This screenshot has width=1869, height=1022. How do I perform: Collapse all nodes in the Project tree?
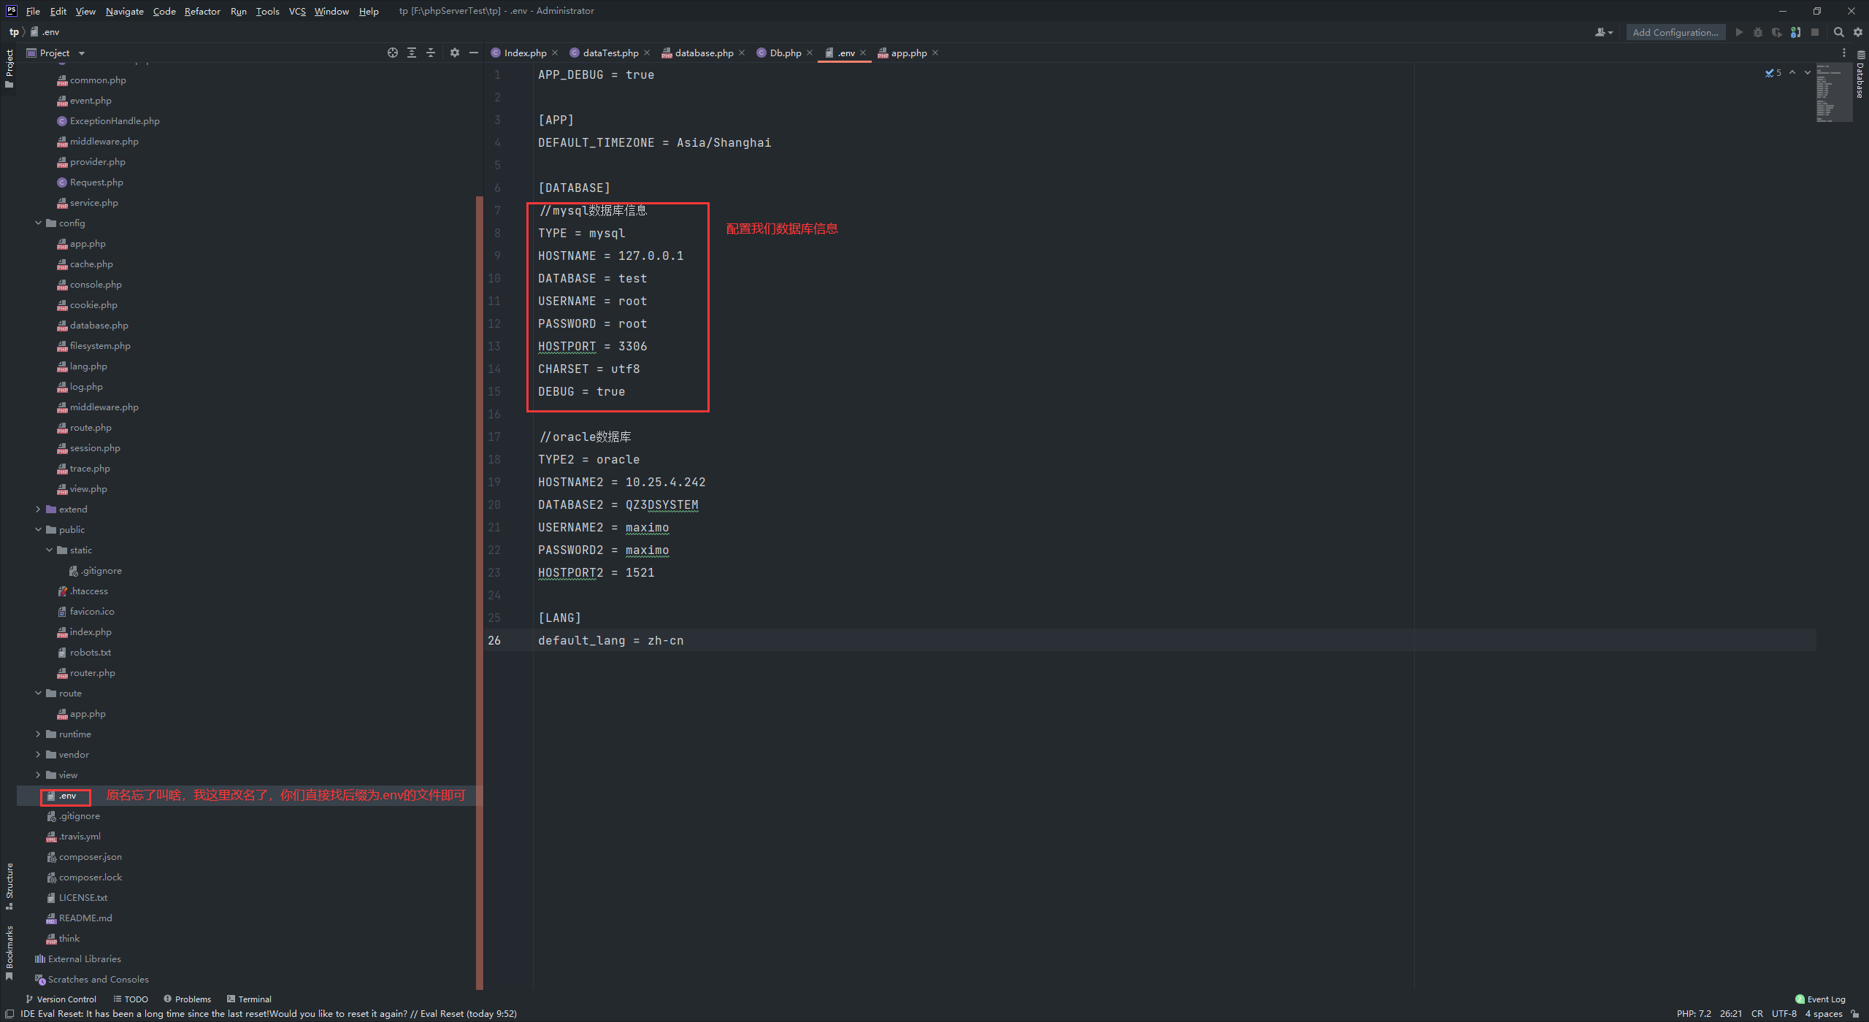431,53
